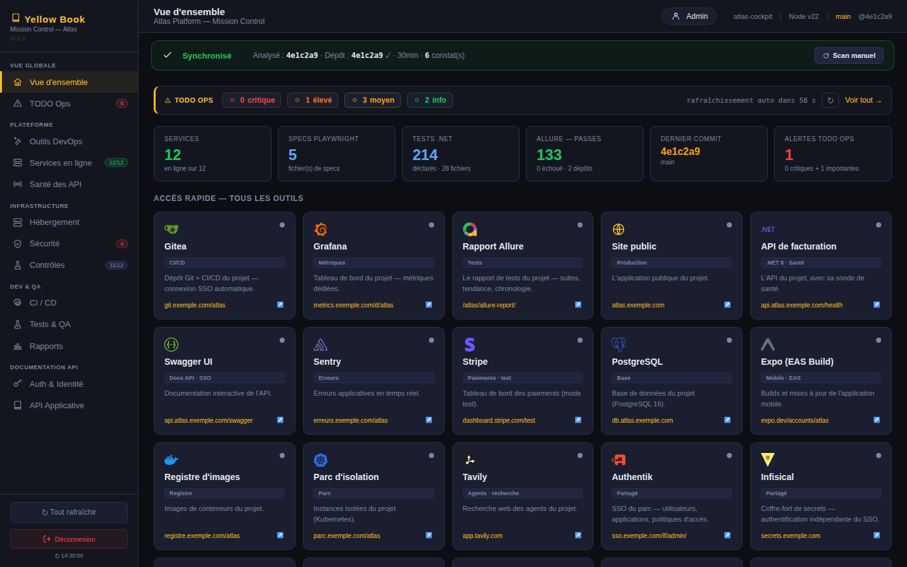Open external link icon on Stripe card

pyautogui.click(x=578, y=420)
